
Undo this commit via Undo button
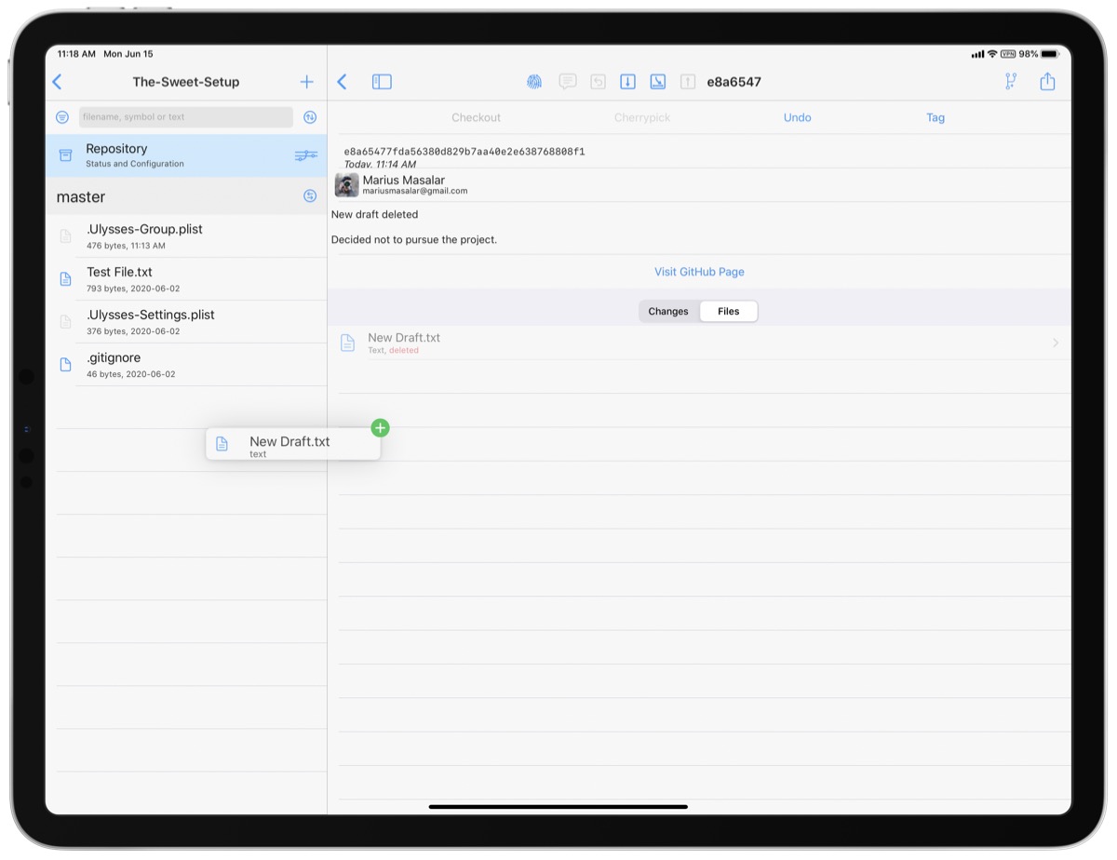point(798,117)
